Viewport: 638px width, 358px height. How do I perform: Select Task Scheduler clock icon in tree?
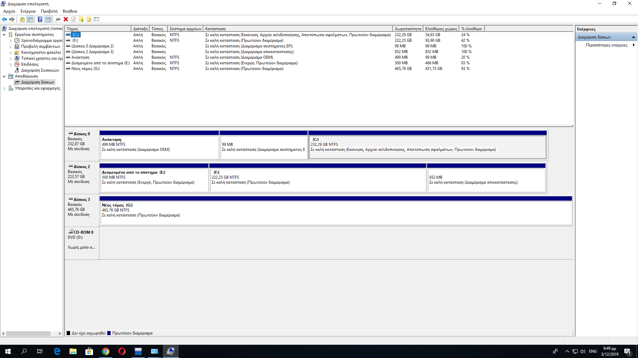17,40
